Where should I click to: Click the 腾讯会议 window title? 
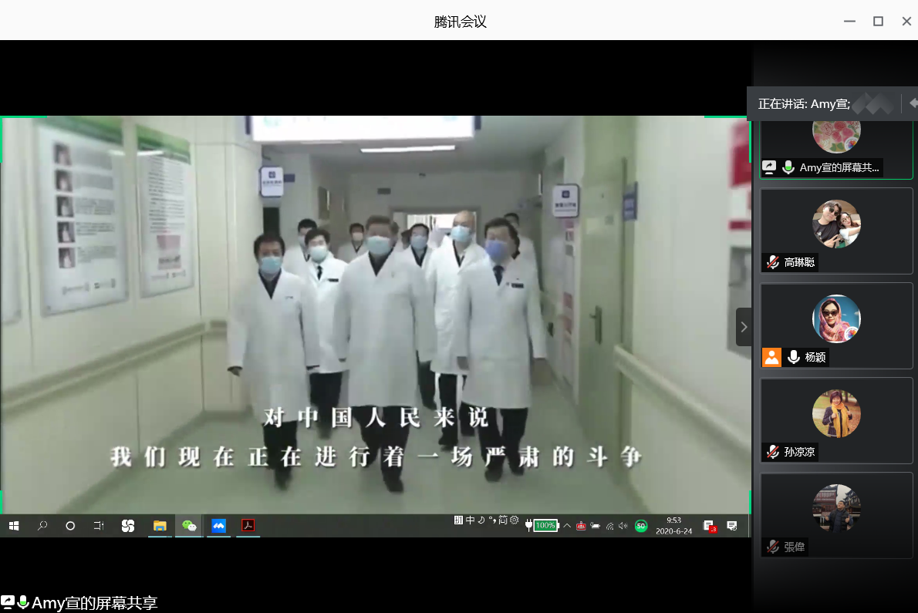tap(461, 22)
